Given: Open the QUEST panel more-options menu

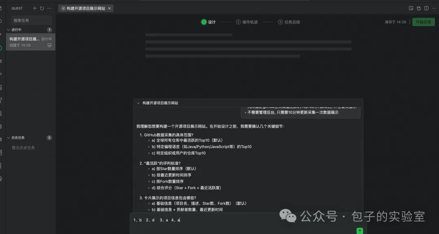Looking at the screenshot, I should (x=49, y=9).
